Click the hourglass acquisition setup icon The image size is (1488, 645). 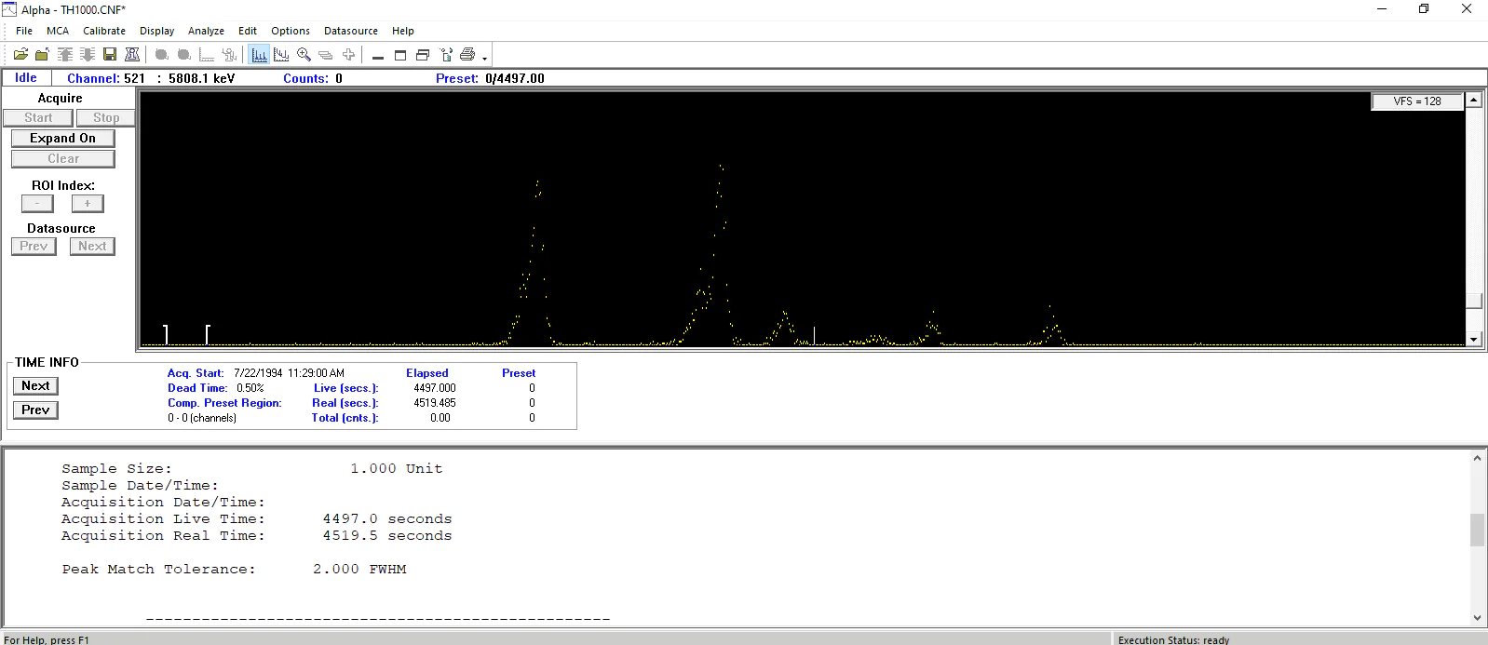132,55
